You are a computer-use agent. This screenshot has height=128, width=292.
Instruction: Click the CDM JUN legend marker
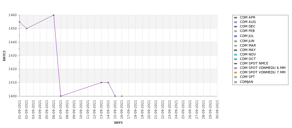tap(236, 41)
